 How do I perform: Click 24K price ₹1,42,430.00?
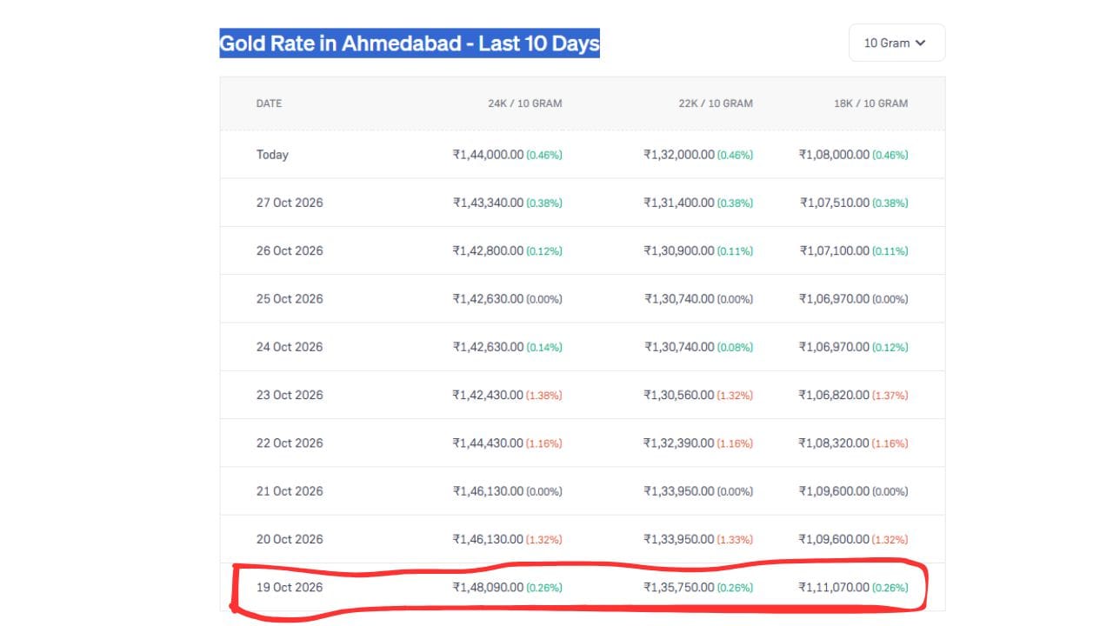[x=488, y=395]
